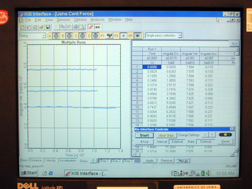This screenshot has height=189, width=252.
Task: Click the f(x) function button
Action: [x=234, y=44]
